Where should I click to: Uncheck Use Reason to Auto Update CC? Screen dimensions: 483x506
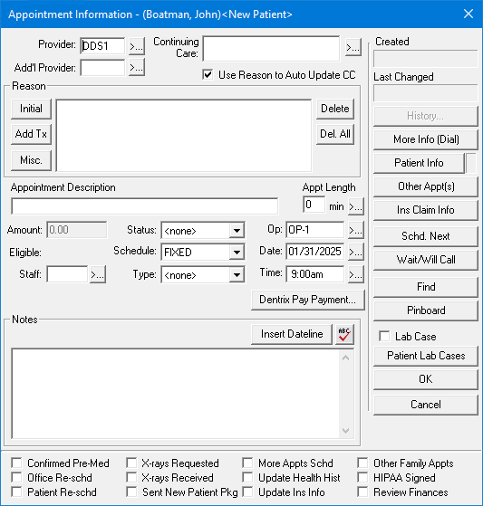click(x=208, y=75)
